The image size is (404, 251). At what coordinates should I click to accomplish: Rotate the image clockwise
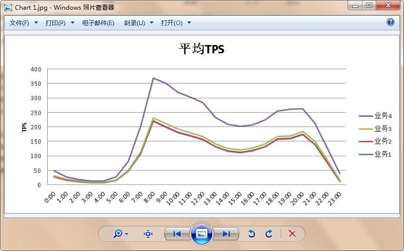click(268, 234)
